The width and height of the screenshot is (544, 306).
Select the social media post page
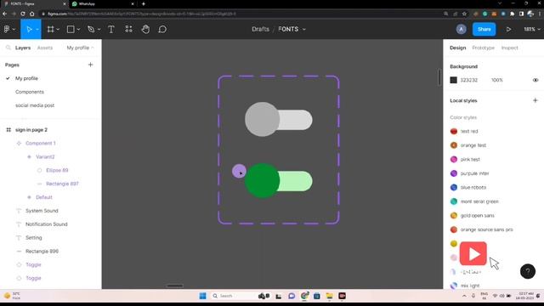35,105
